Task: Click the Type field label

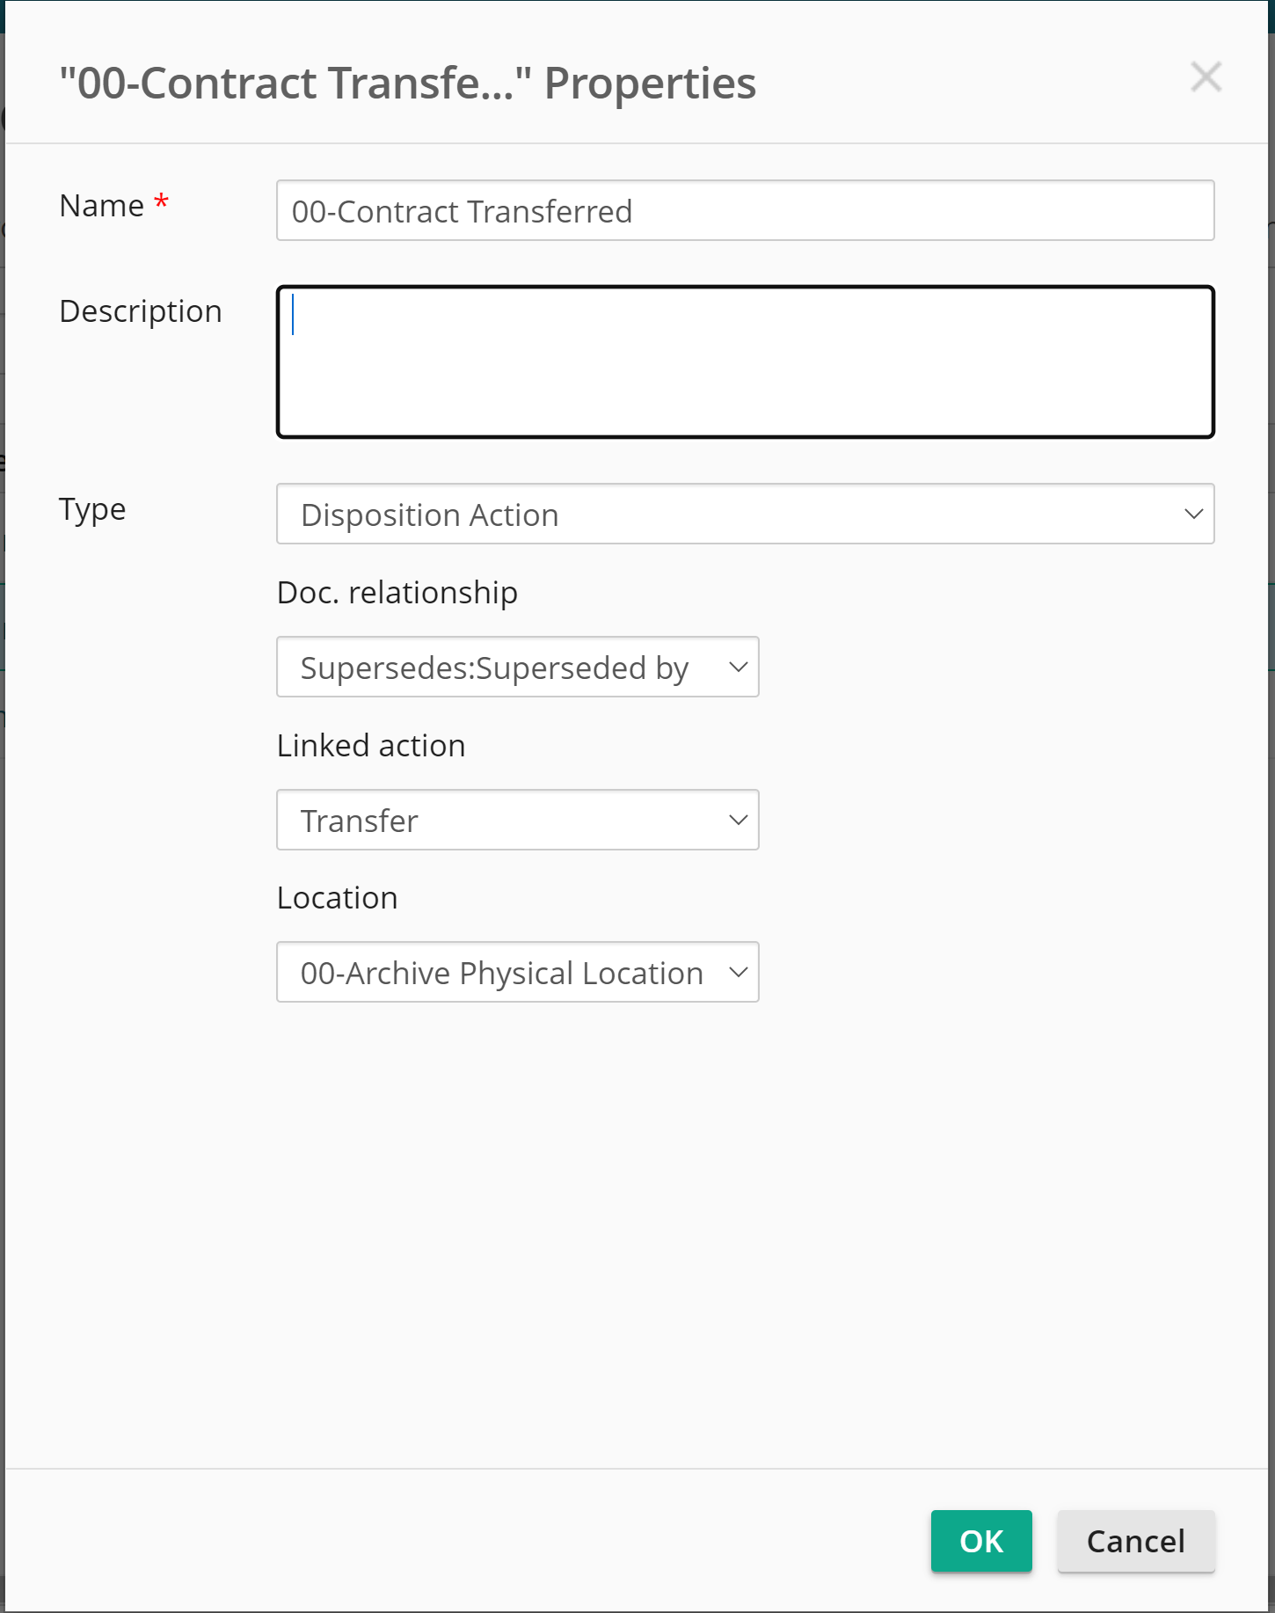Action: [92, 510]
